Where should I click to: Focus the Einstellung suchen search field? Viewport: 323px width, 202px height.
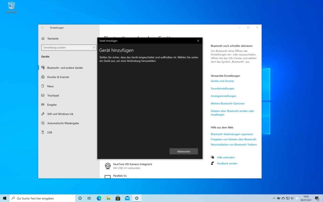point(69,48)
